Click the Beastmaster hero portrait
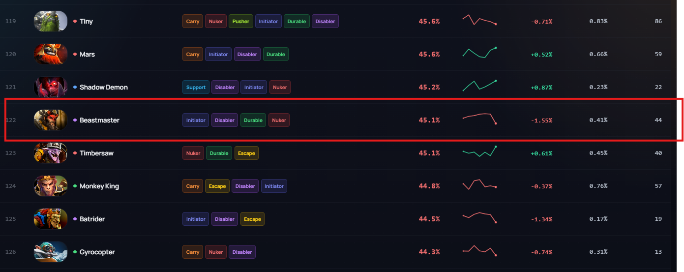 tap(51, 120)
